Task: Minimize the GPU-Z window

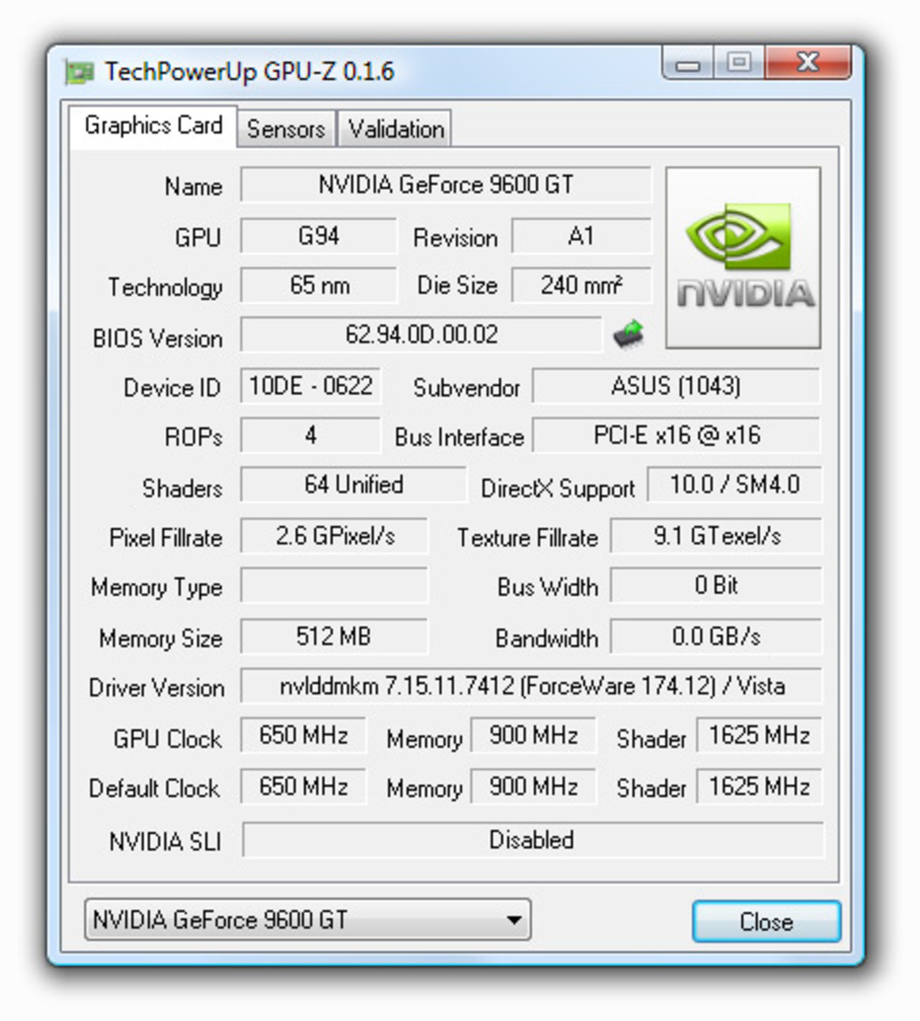Action: pyautogui.click(x=688, y=63)
